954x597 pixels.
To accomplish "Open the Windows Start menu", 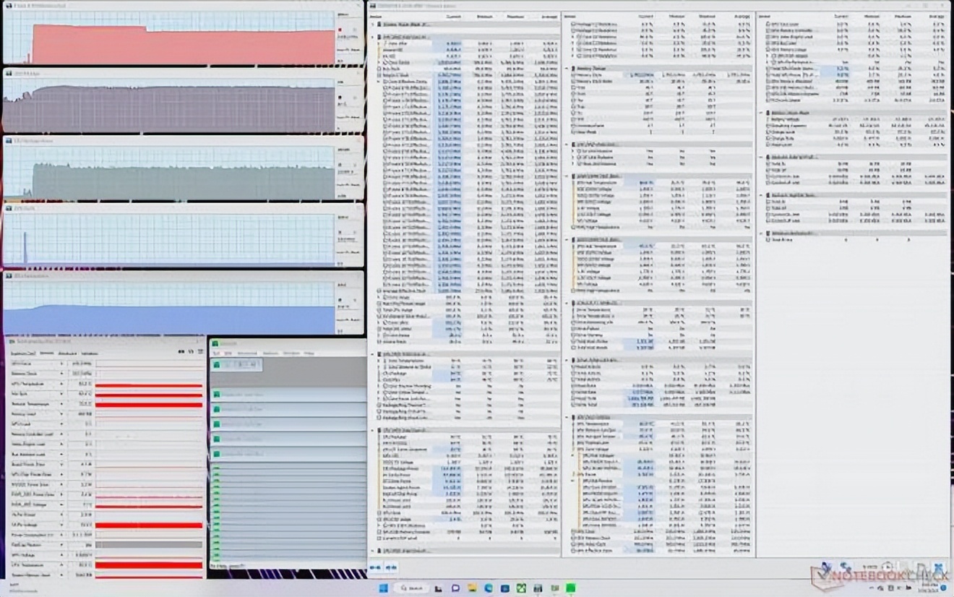I will (x=383, y=588).
